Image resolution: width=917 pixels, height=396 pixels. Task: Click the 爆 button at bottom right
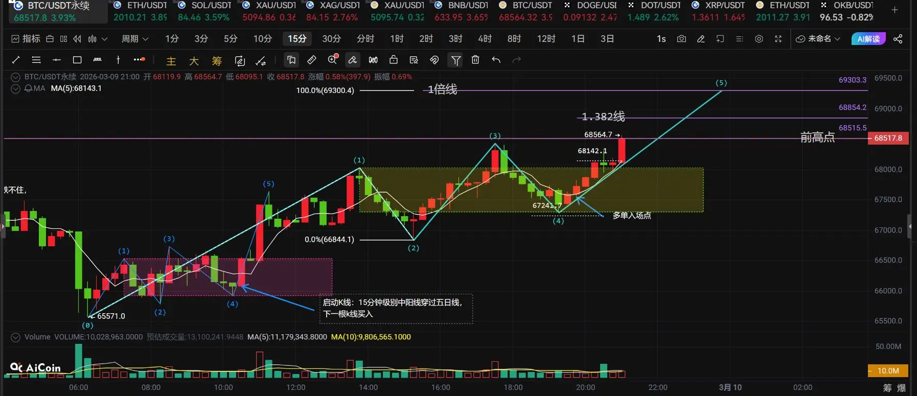[x=901, y=388]
